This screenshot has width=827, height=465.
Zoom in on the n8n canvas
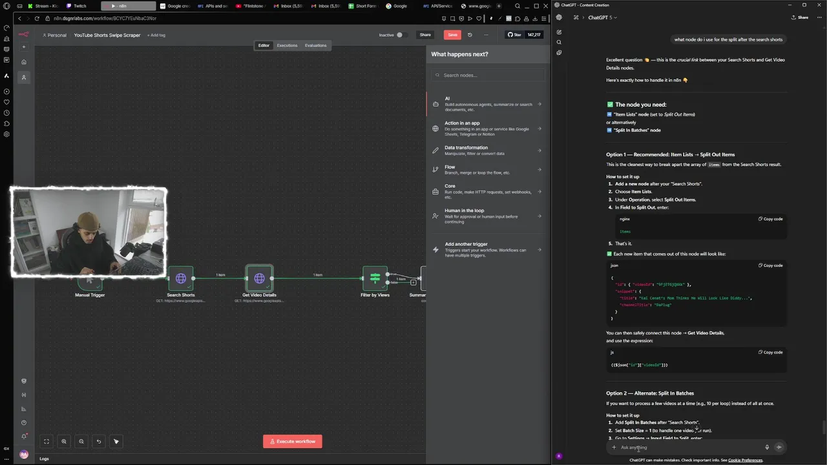point(64,442)
